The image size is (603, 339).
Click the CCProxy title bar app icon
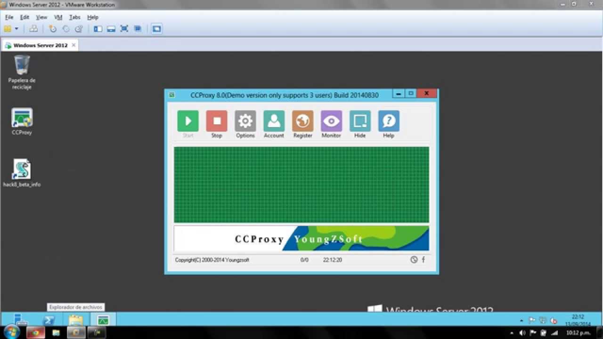click(x=172, y=95)
